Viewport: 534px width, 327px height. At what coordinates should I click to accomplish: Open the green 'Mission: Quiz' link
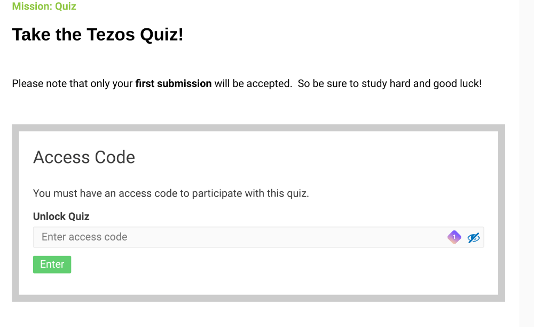pyautogui.click(x=44, y=6)
